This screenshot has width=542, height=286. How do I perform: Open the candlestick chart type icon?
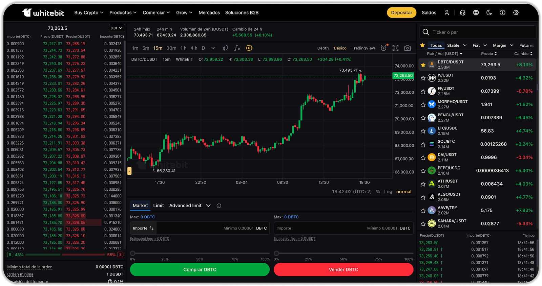point(225,48)
